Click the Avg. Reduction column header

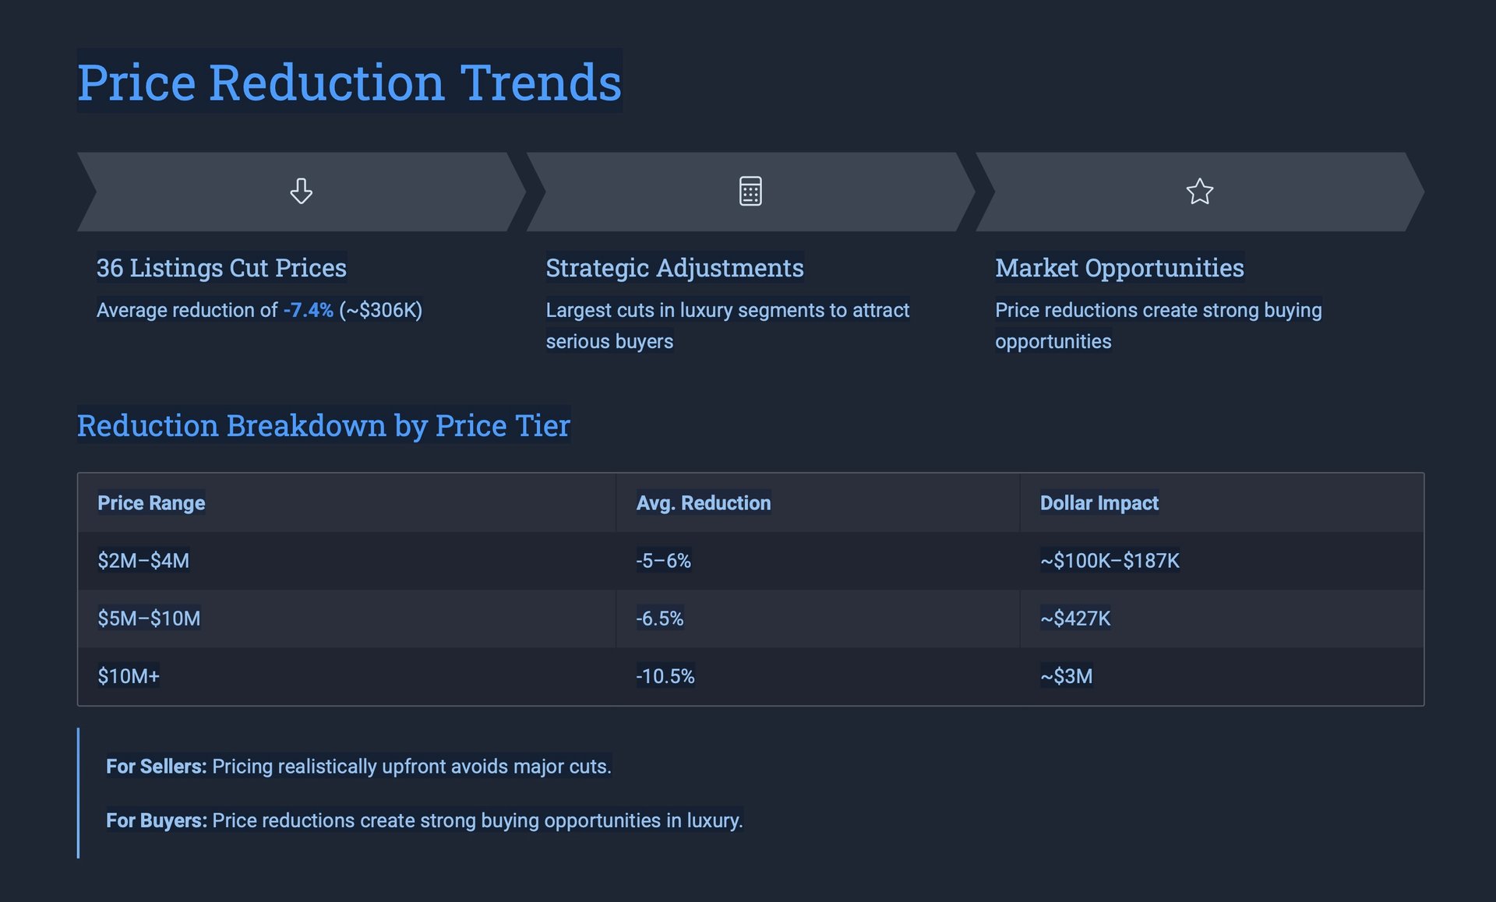click(x=703, y=503)
